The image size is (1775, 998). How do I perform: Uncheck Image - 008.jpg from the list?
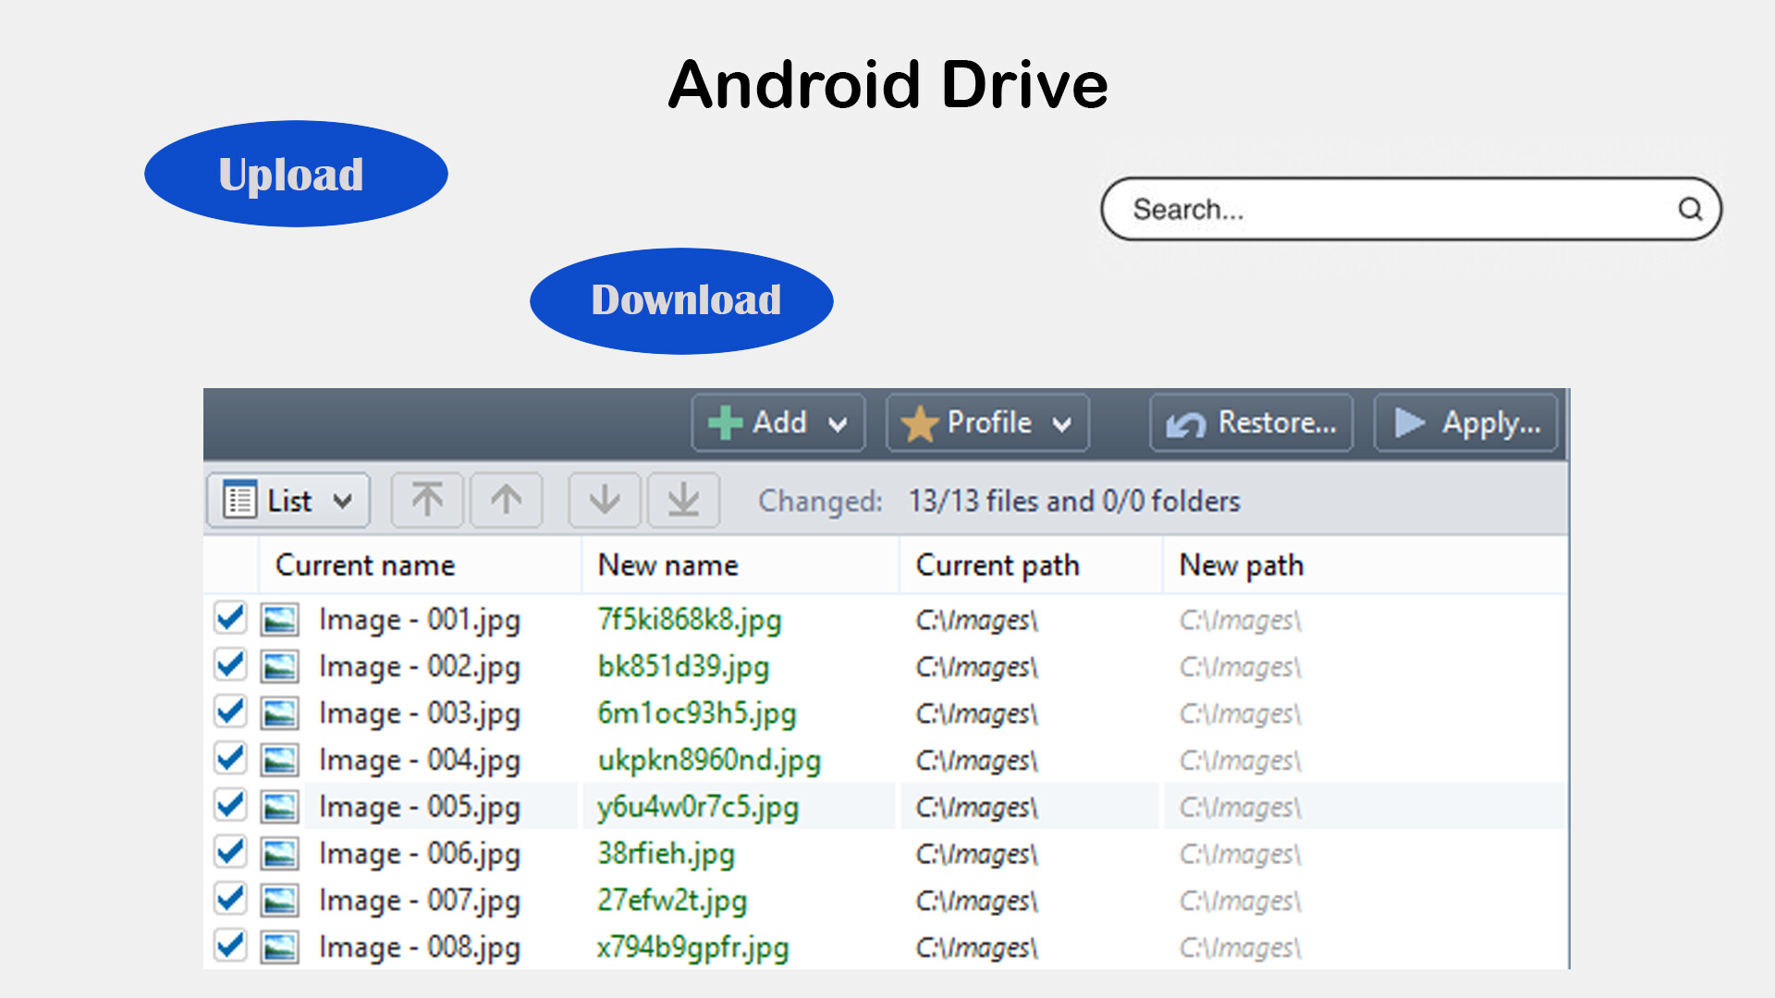click(x=230, y=945)
